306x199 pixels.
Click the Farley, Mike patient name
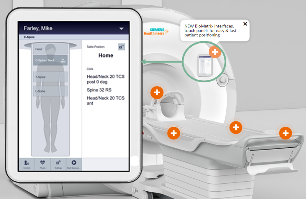[x=38, y=28]
